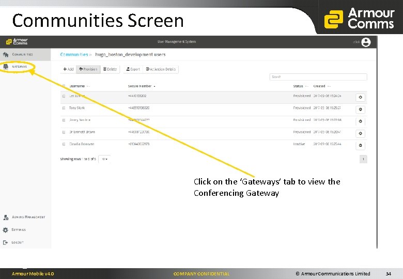
Task: Focus the Search input field
Action: click(x=318, y=77)
